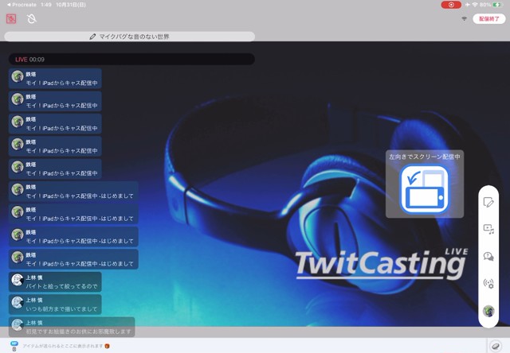Tap the アイテムが送られるとここに表示されます text

(63, 346)
